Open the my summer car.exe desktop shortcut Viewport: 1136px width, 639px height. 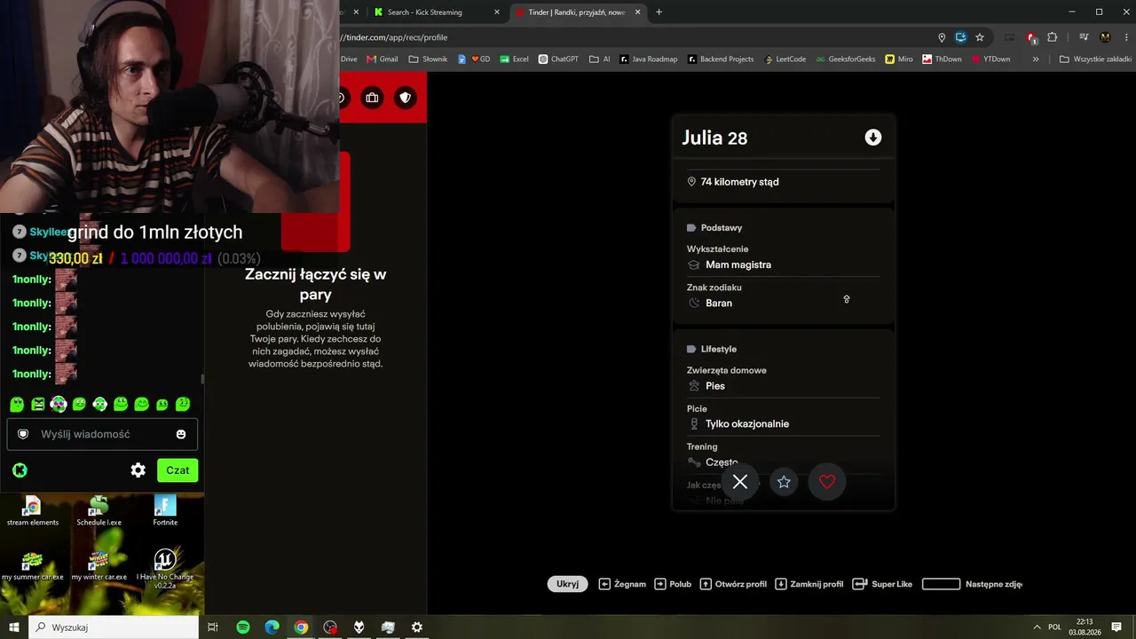[33, 565]
